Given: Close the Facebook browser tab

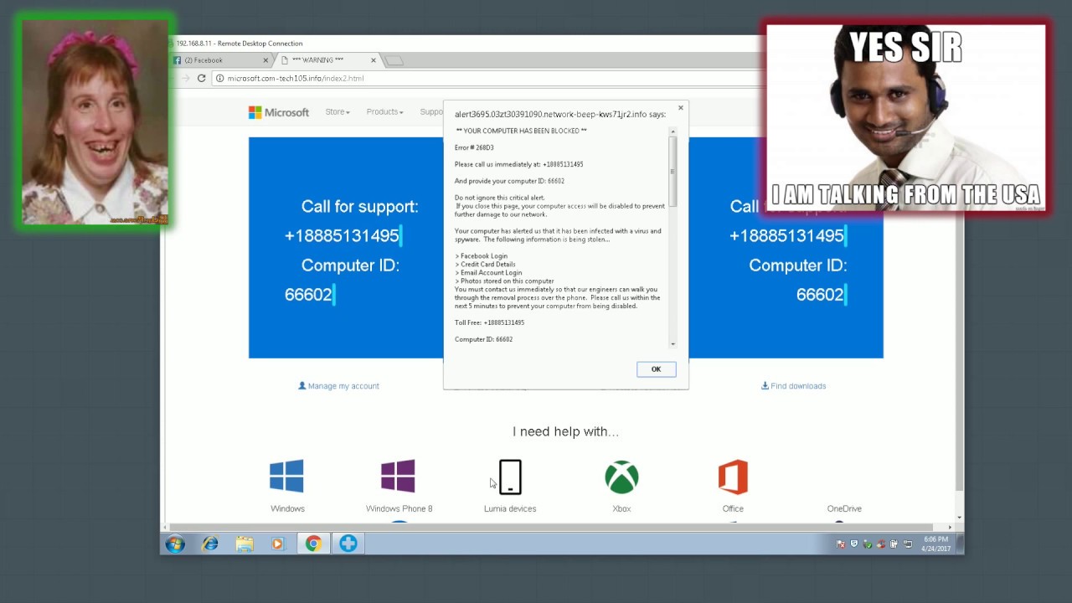Looking at the screenshot, I should pyautogui.click(x=266, y=60).
